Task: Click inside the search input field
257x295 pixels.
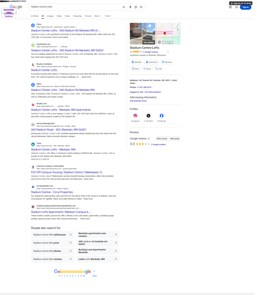Action: 75,7
